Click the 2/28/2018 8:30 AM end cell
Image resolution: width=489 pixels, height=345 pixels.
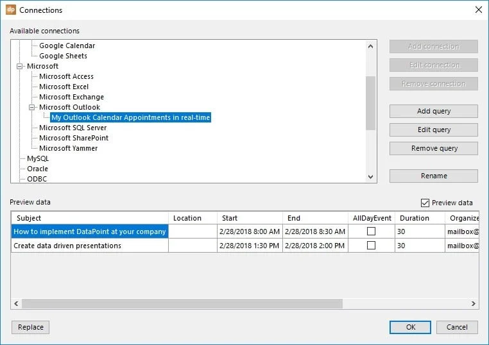coord(315,231)
